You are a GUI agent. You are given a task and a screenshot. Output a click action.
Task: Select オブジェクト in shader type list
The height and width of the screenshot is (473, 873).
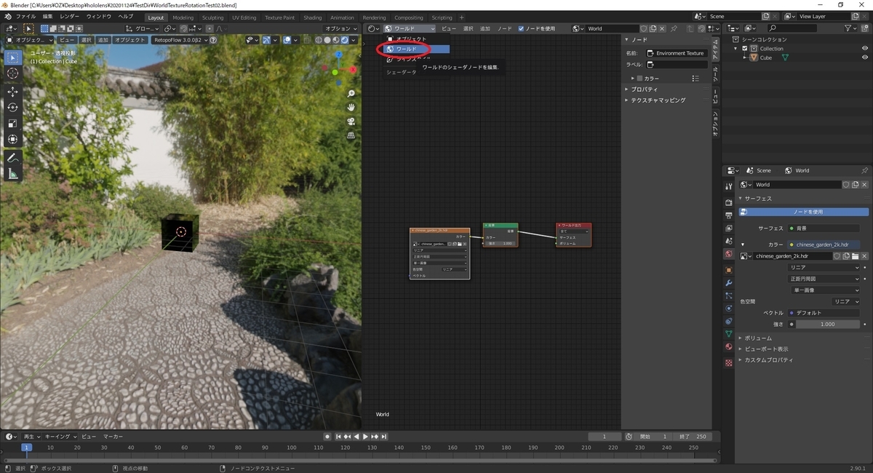417,39
